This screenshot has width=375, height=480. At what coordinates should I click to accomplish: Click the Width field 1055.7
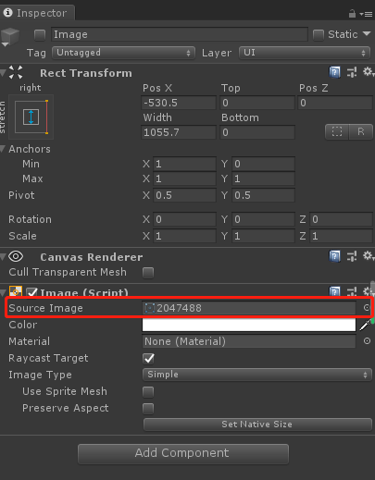[x=179, y=132]
